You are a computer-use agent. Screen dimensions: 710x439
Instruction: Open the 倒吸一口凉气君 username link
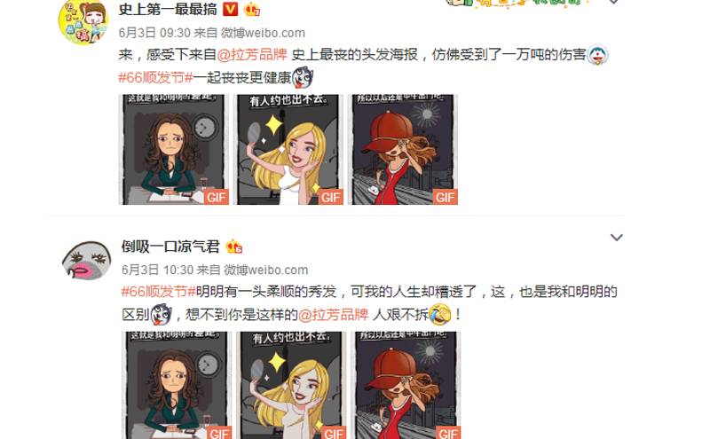170,247
